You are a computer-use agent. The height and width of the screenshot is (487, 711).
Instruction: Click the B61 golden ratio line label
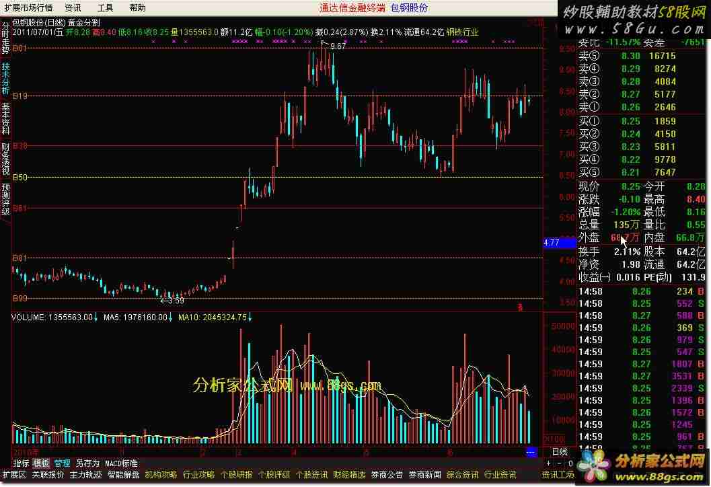tap(20, 208)
